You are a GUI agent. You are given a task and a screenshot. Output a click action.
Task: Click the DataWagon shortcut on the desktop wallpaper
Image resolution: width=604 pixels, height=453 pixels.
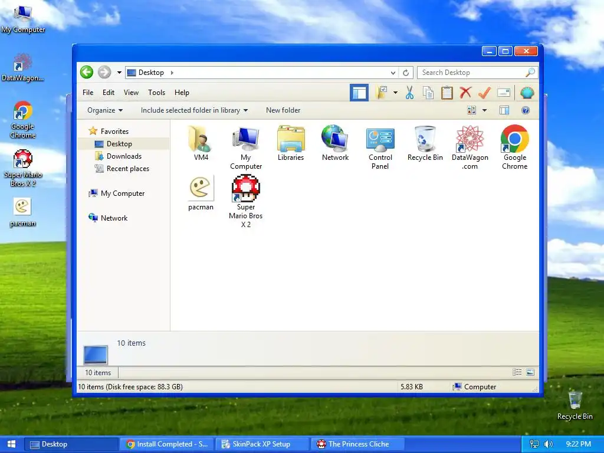pyautogui.click(x=23, y=67)
